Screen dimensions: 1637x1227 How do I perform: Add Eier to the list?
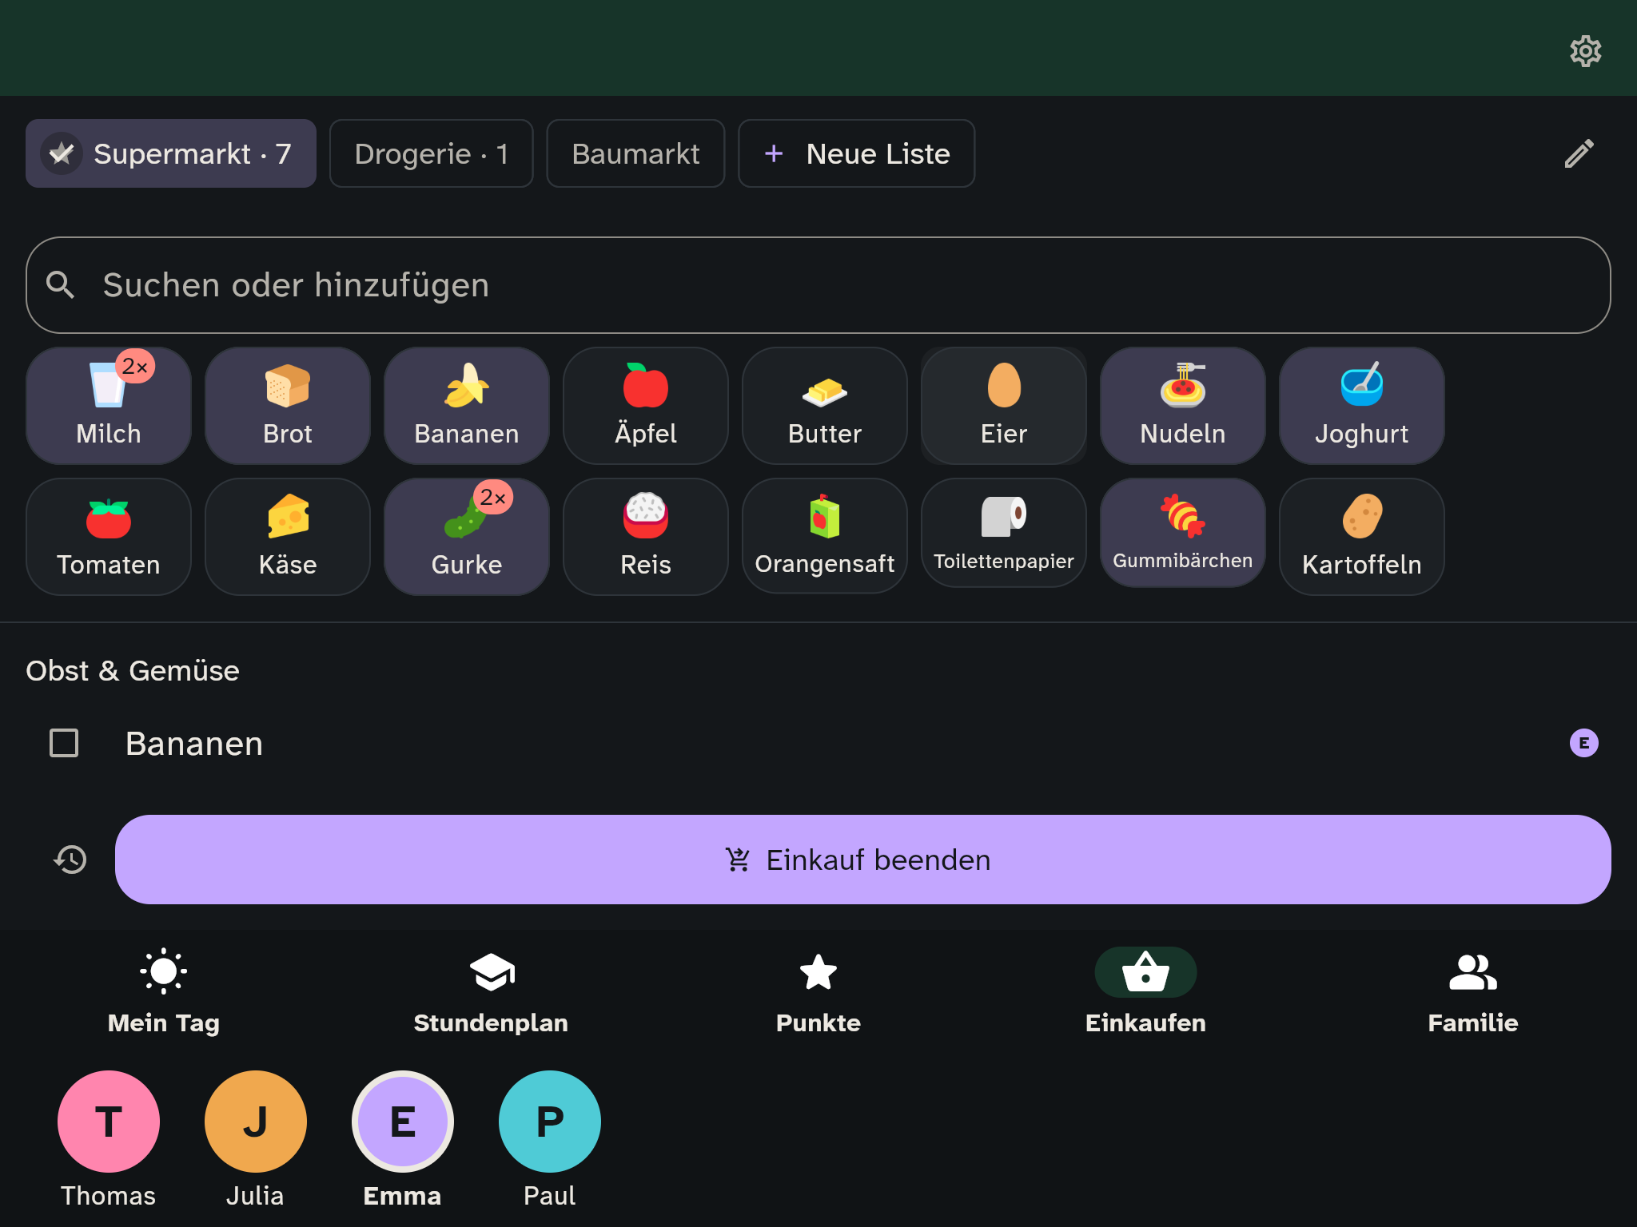1004,406
